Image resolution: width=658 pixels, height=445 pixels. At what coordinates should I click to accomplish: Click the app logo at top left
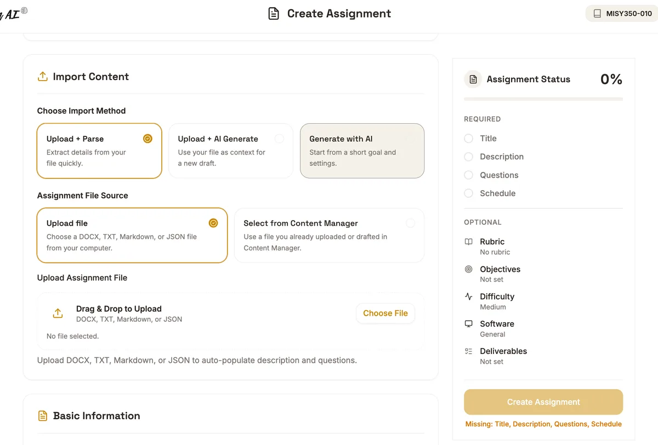(x=14, y=14)
